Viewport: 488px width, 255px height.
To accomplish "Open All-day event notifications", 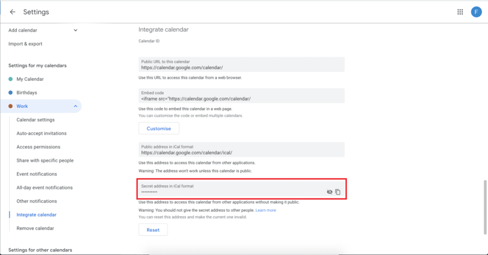I will [44, 187].
